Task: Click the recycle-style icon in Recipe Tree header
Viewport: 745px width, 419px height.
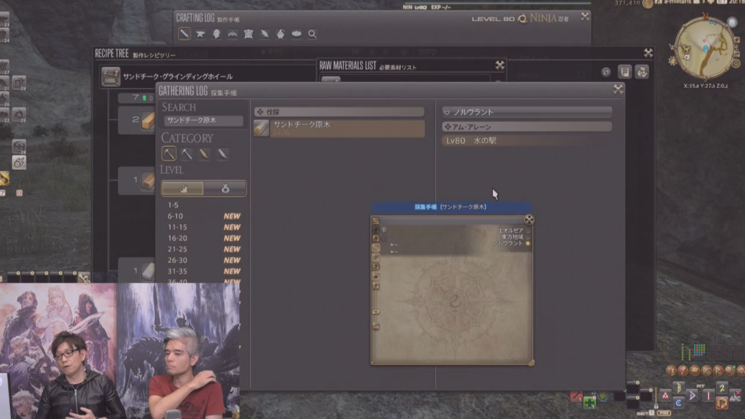Action: [642, 72]
